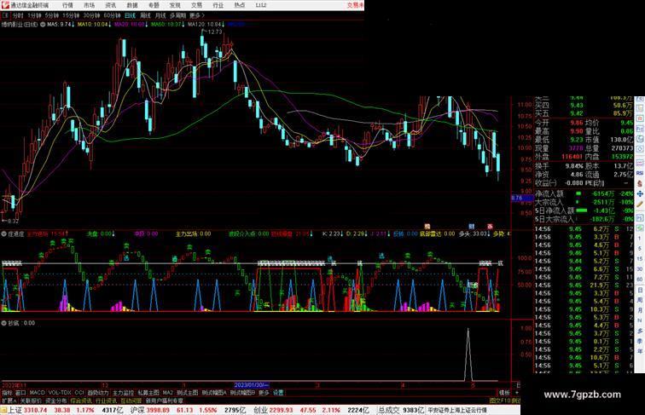Open the 资金分布 tab
645x415 pixels.
(x=56, y=401)
